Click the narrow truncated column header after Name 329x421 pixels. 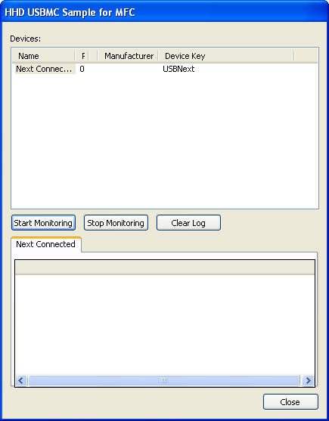82,56
